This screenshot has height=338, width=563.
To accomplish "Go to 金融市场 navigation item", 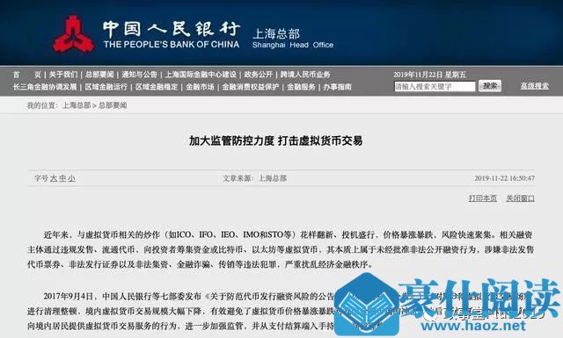I will (x=200, y=87).
